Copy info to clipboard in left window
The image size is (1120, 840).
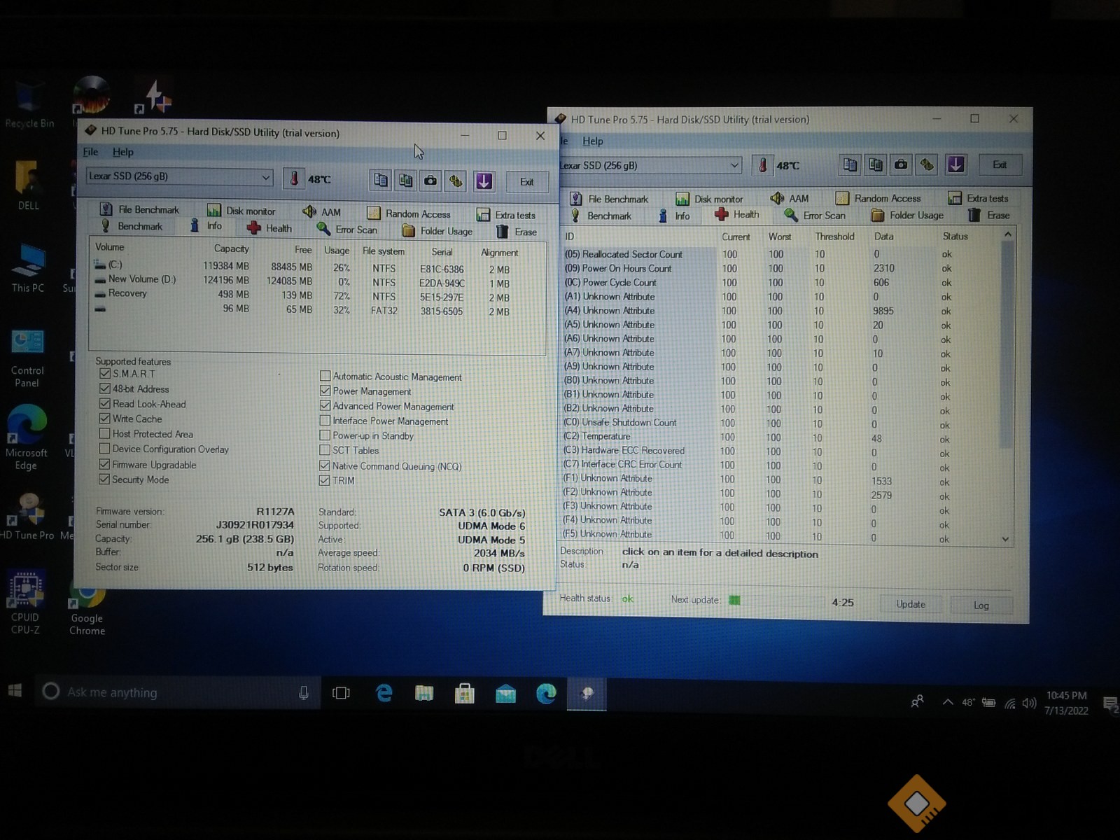pyautogui.click(x=380, y=181)
